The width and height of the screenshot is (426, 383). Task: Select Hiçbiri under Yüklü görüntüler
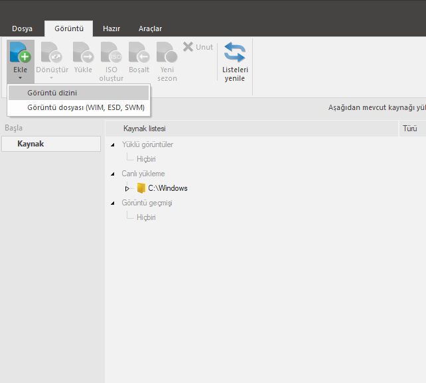pos(146,159)
